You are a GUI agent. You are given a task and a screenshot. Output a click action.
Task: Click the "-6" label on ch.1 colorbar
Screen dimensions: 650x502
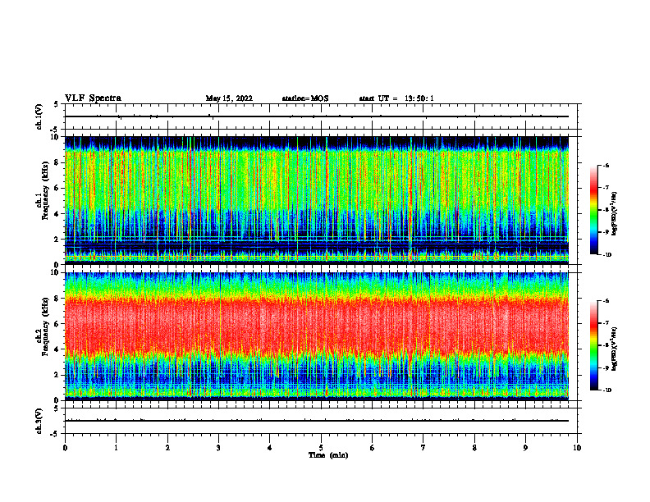[606, 165]
